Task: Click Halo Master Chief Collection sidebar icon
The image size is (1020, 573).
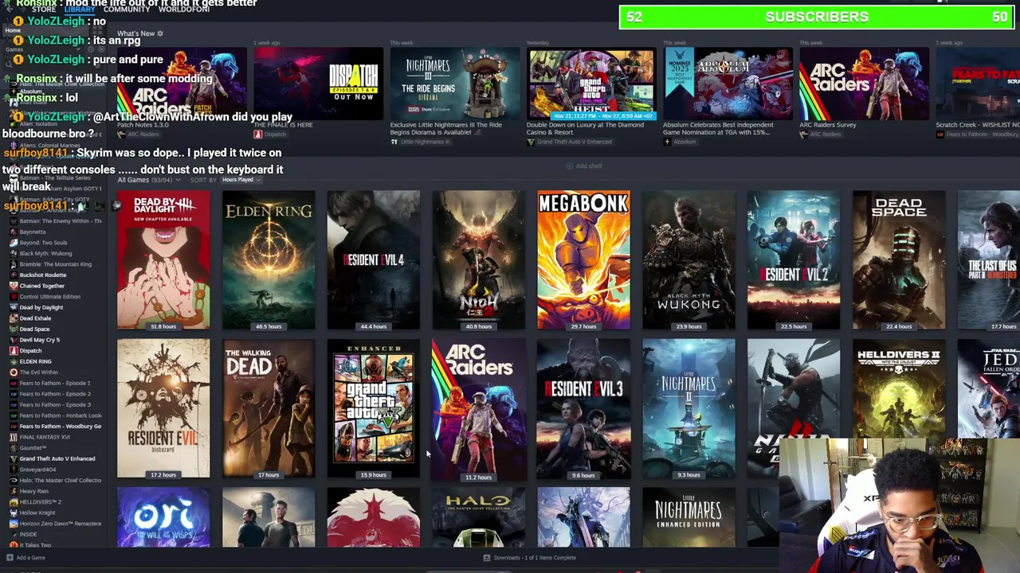Action: (14, 480)
